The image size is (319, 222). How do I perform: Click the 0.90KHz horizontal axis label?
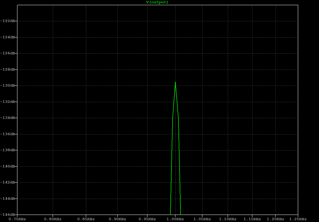117,219
